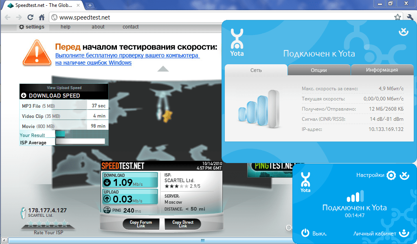Image resolution: width=417 pixels, height=244 pixels.
Task: Reload the speedtest page
Action: 30,17
